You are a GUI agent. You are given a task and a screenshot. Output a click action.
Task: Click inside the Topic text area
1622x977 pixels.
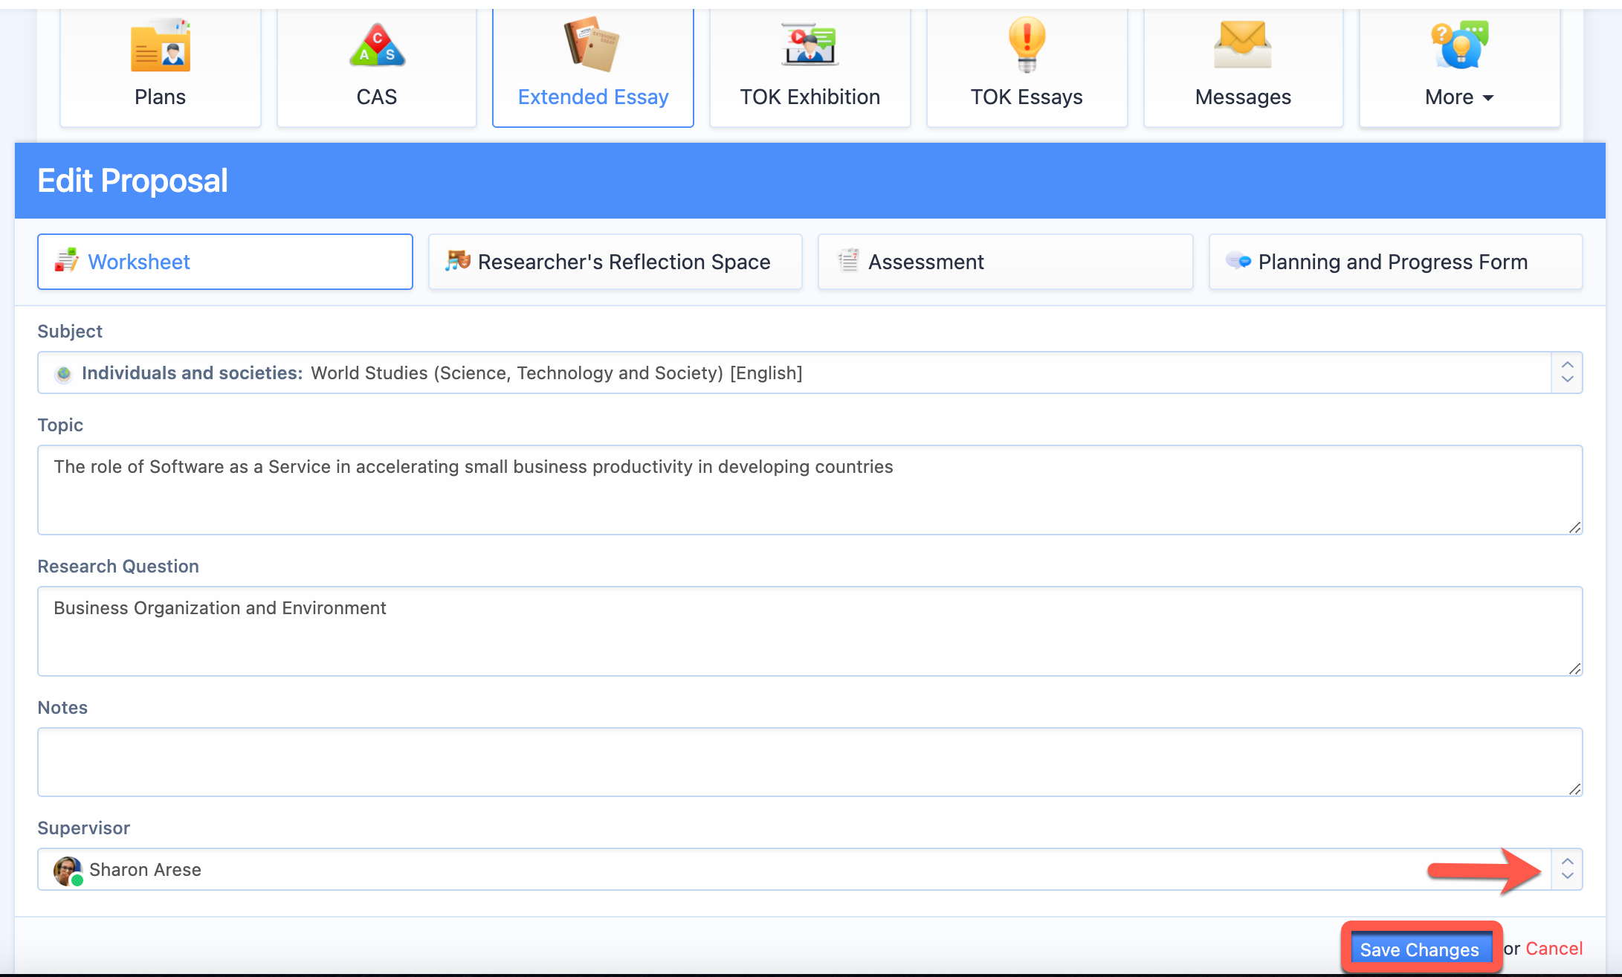coord(810,490)
